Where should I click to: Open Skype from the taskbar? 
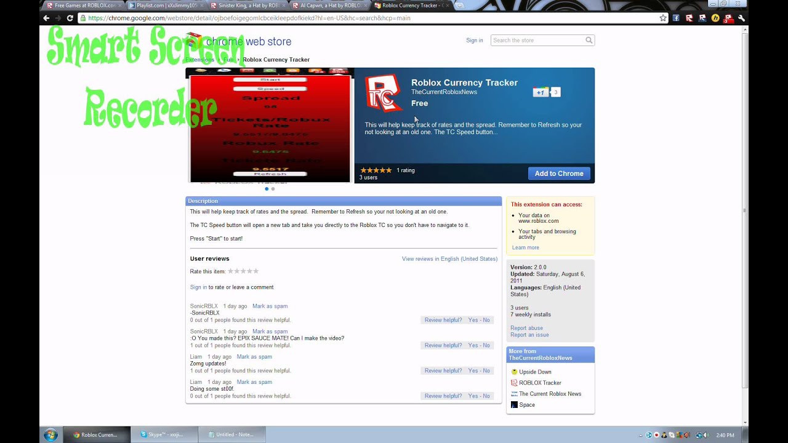(x=164, y=434)
